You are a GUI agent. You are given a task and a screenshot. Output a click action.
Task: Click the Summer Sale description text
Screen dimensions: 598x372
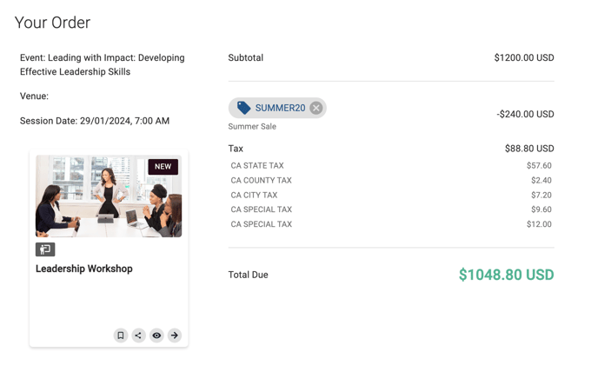click(252, 126)
